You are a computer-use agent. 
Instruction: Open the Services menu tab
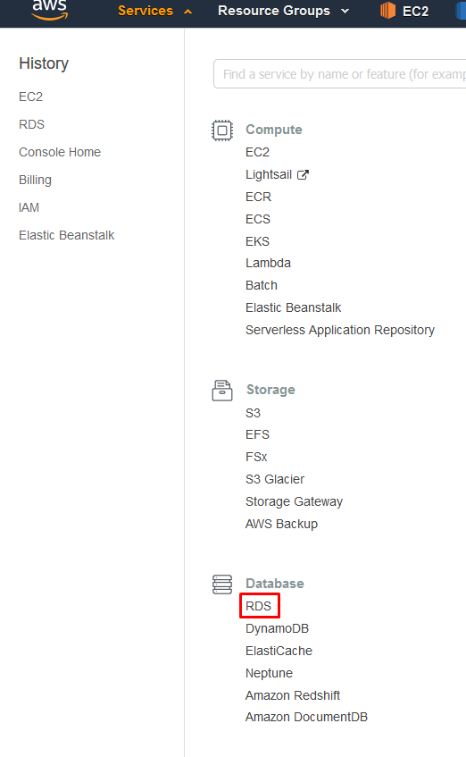(x=146, y=11)
